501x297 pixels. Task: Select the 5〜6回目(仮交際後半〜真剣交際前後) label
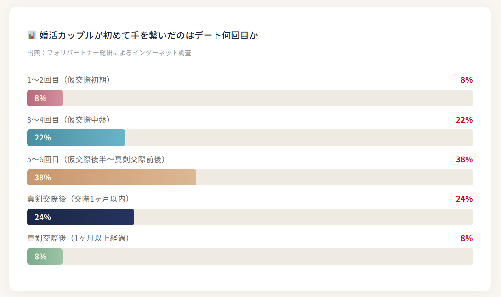pos(96,159)
